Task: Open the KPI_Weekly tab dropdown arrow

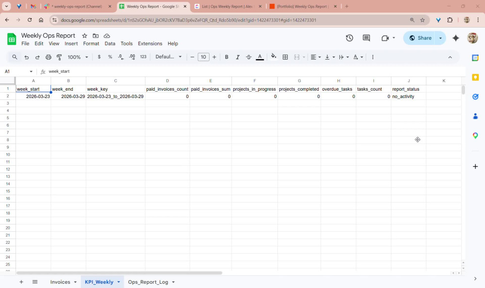Action: click(x=118, y=282)
